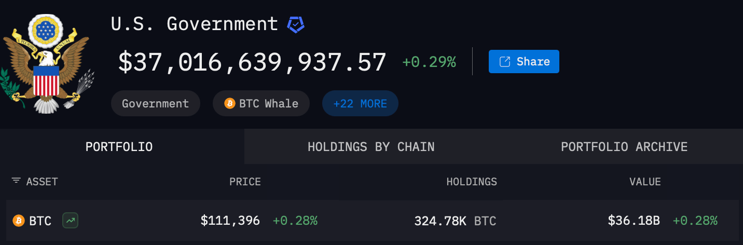Click the orange Bitcoin icon in BTC Whale tag
743x245 pixels.
tap(230, 103)
